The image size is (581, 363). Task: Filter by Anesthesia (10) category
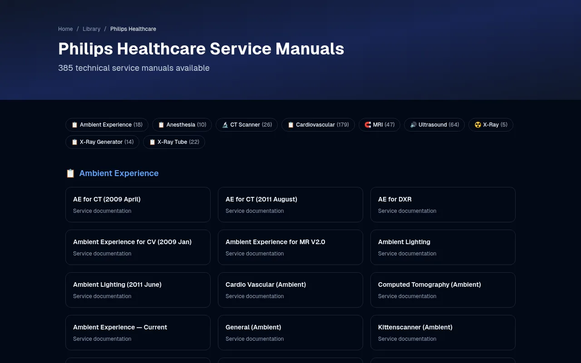[182, 125]
